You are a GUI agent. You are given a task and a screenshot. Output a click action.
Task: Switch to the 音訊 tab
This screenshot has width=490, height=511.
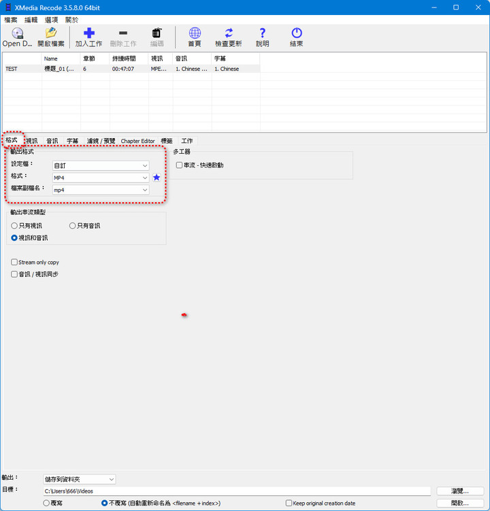(x=52, y=141)
